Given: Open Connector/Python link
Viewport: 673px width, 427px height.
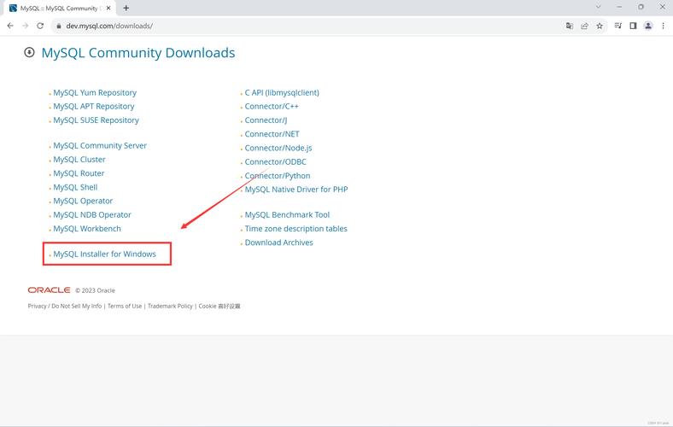Looking at the screenshot, I should point(278,176).
